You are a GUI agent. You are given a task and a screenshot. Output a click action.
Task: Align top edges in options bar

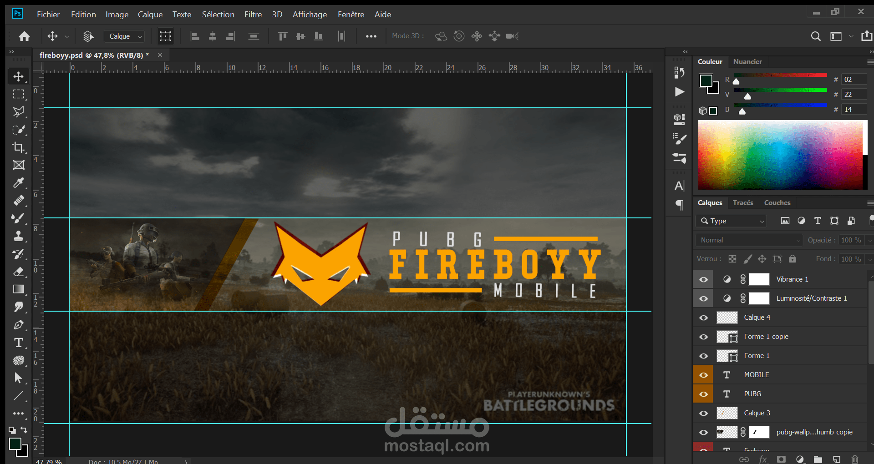(283, 36)
